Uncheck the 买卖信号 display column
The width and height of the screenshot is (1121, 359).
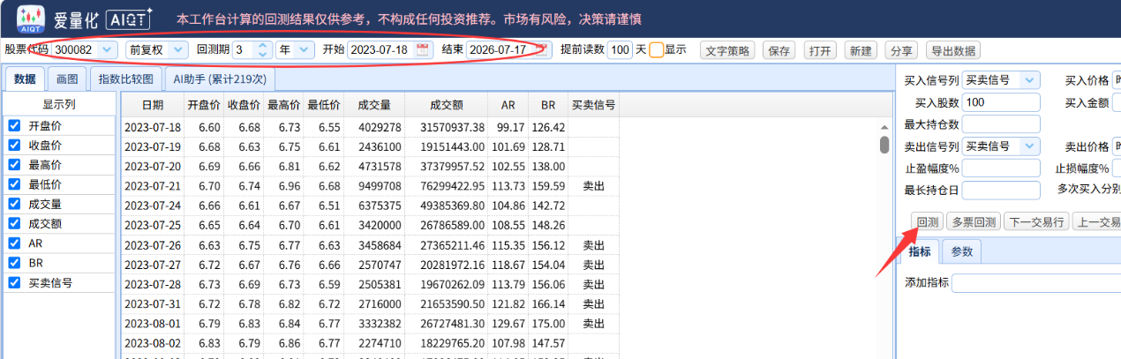click(14, 283)
